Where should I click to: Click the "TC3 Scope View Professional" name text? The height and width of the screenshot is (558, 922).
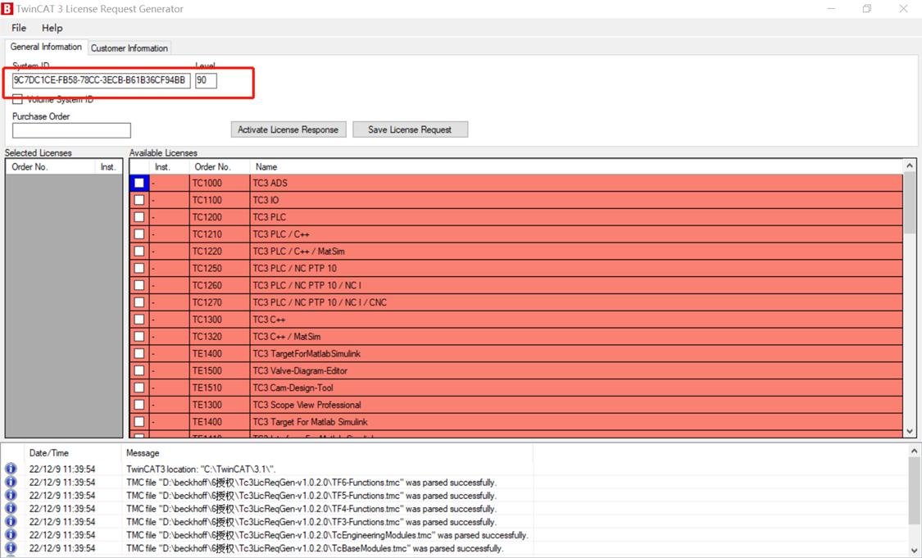tap(307, 405)
